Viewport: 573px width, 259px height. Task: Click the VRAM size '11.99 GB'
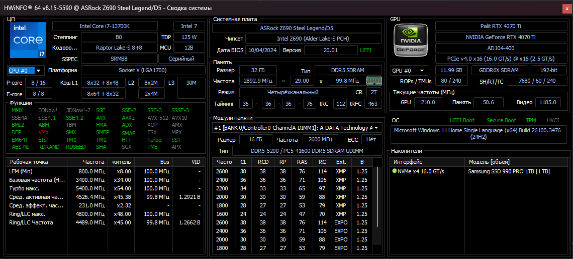tap(452, 70)
